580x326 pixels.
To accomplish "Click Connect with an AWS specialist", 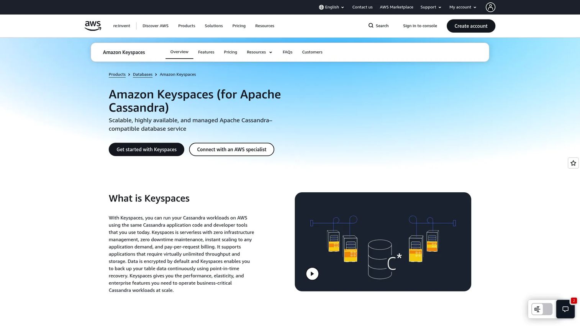I will pos(232,149).
